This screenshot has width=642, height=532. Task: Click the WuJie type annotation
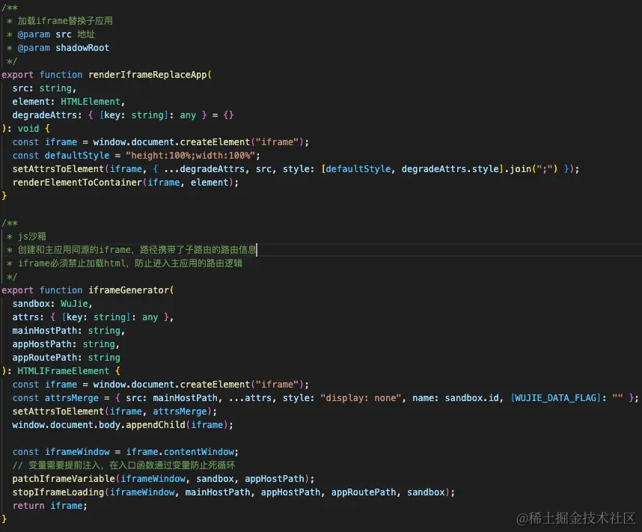tap(75, 304)
